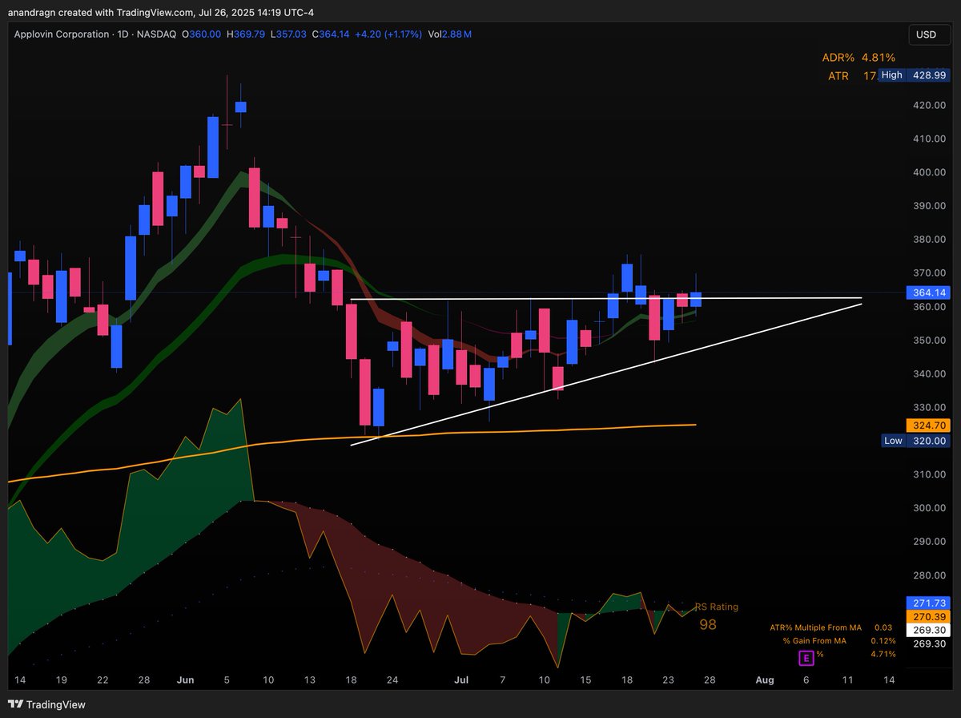Click the 24 date label on time axis
Viewport: 961px width, 718px height.
pos(392,680)
